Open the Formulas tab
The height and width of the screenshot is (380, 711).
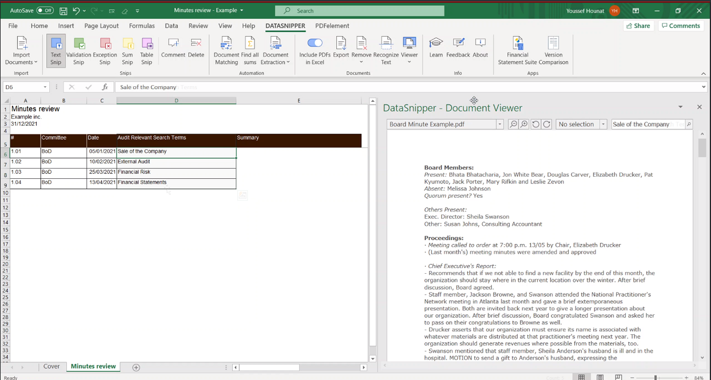142,26
